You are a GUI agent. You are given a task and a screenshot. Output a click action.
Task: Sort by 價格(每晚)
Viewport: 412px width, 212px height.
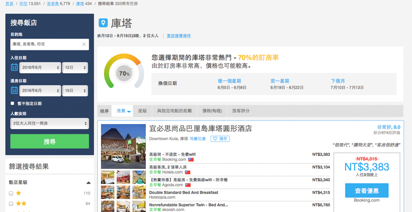(212, 111)
